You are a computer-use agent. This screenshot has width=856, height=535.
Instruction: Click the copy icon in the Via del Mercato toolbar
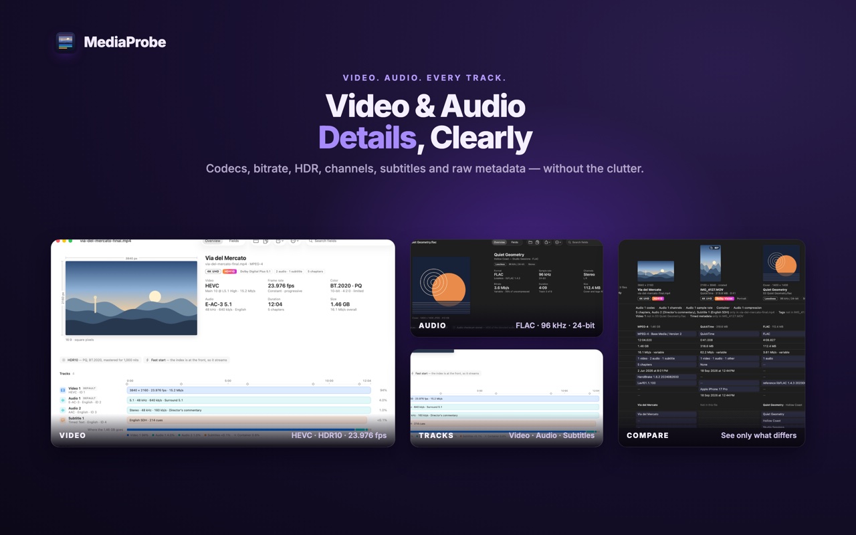(x=265, y=241)
